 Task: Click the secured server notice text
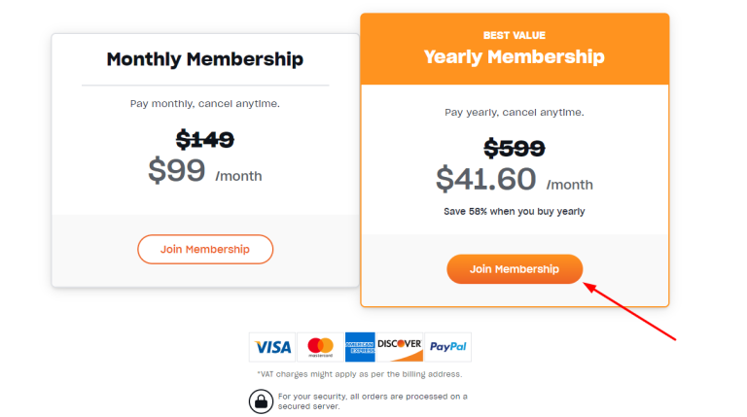pyautogui.click(x=373, y=401)
